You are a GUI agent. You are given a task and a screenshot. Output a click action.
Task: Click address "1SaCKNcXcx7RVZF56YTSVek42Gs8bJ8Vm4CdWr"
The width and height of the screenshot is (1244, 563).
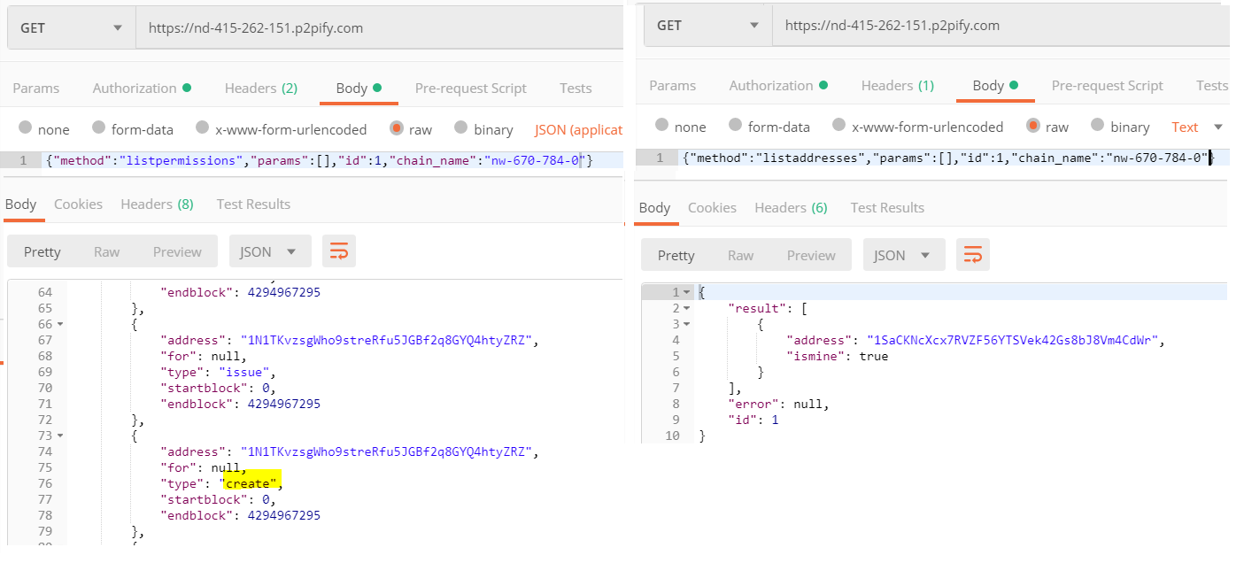pos(1013,340)
